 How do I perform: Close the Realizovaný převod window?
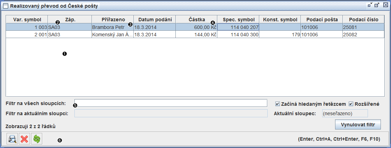(x=385, y=6)
